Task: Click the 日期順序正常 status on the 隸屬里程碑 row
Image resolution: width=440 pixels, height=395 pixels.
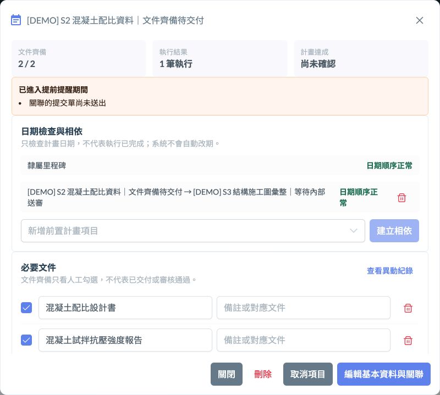Action: pyautogui.click(x=389, y=165)
